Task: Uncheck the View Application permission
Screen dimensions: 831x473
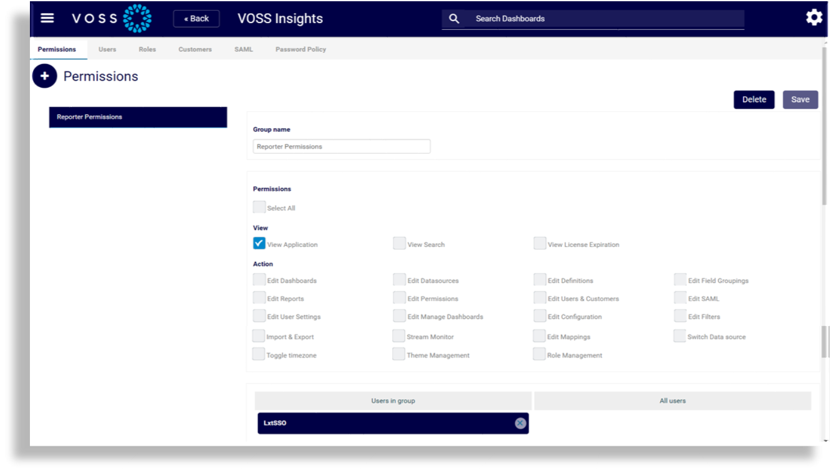Action: point(259,244)
